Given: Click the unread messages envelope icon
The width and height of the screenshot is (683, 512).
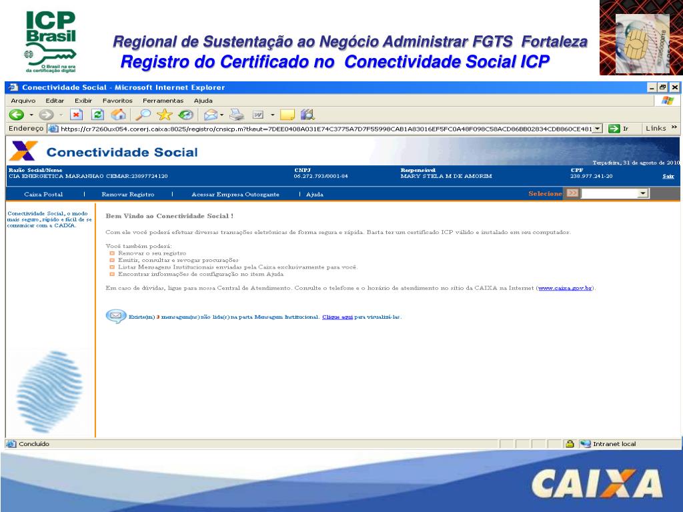Looking at the screenshot, I should tap(116, 316).
